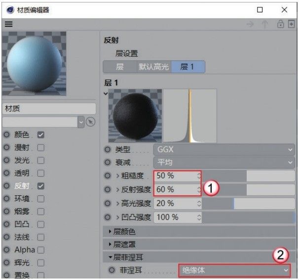Expand the 高光强度 parameter arrow
The width and height of the screenshot is (299, 280).
(117, 203)
